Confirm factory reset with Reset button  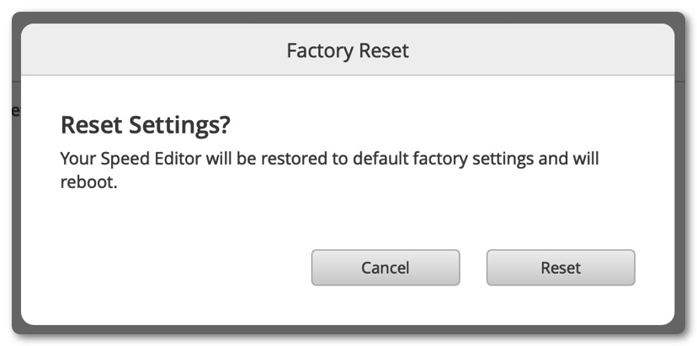click(561, 268)
